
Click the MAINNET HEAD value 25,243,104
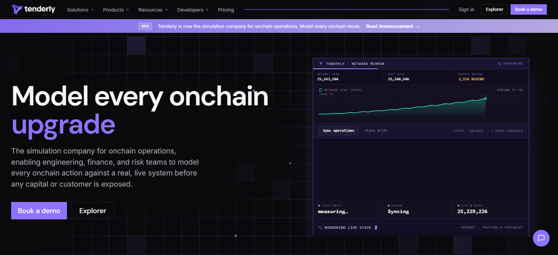[327, 79]
